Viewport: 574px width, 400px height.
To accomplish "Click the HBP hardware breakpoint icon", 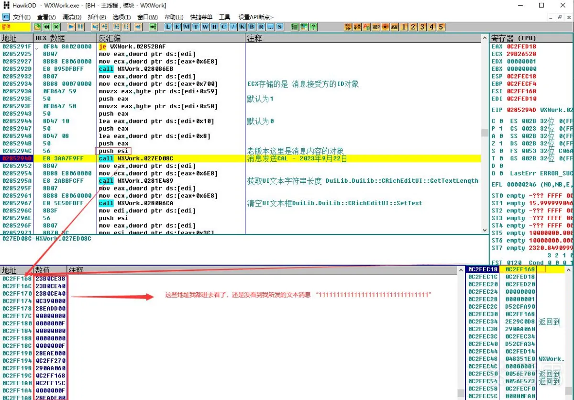I will click(x=376, y=27).
